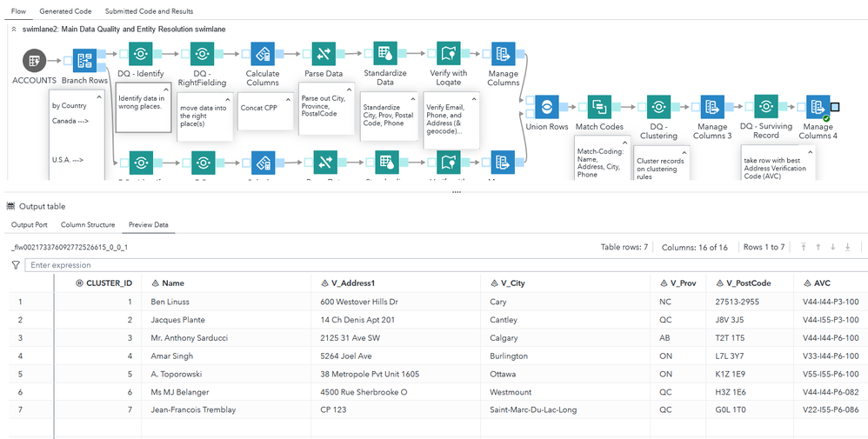
Task: Click the filter expression input field
Action: (446, 265)
